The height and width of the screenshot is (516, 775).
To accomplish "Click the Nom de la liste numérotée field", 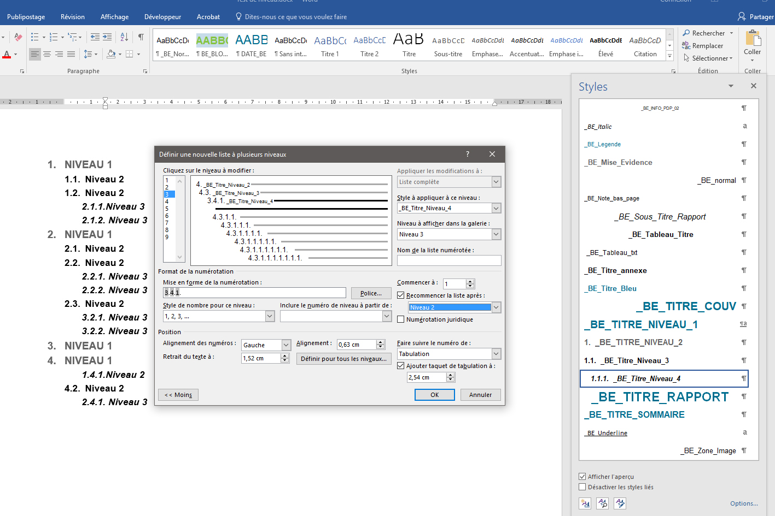I will (x=449, y=260).
